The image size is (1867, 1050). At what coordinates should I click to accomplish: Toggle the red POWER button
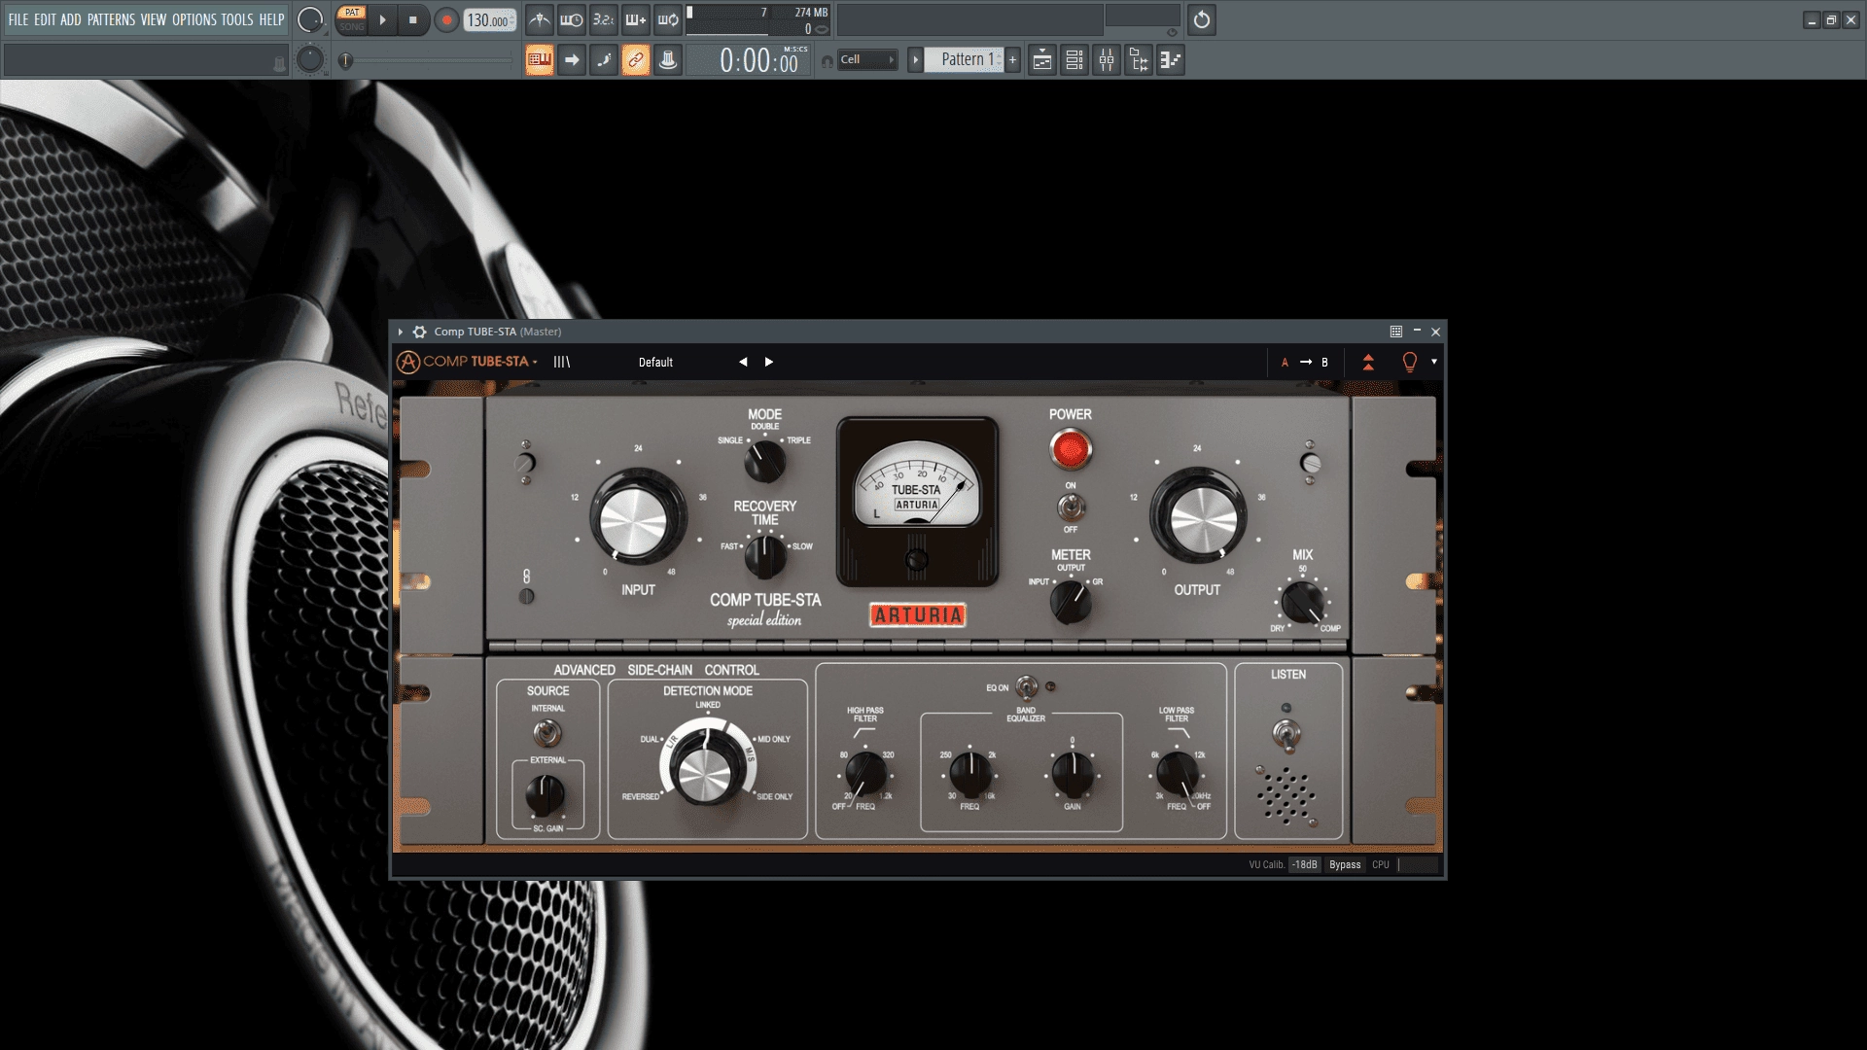(1071, 449)
